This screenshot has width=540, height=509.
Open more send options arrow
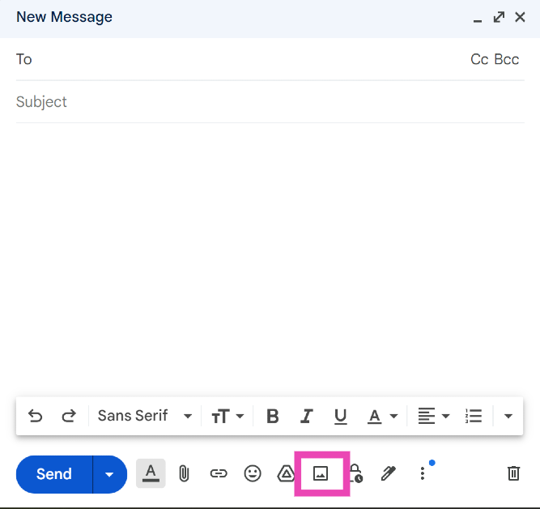(110, 474)
